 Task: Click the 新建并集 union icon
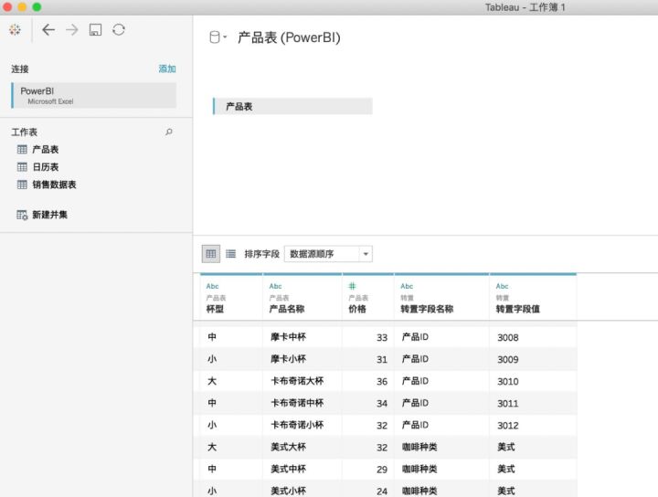pos(22,216)
